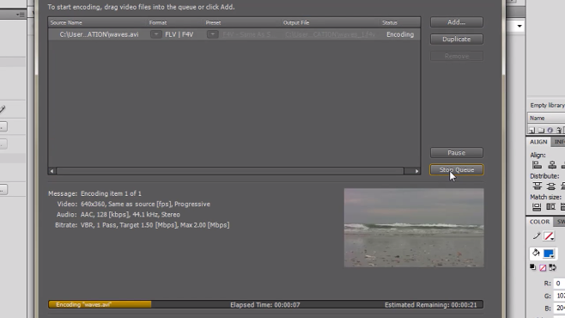Click the new symbol icon in library
This screenshot has height=318, width=565.
click(x=532, y=130)
